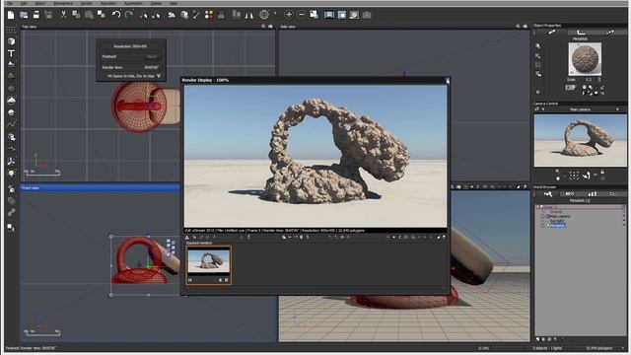The image size is (631, 355).
Task: Select Main camera in World Browser tree
Action: [x=560, y=216]
